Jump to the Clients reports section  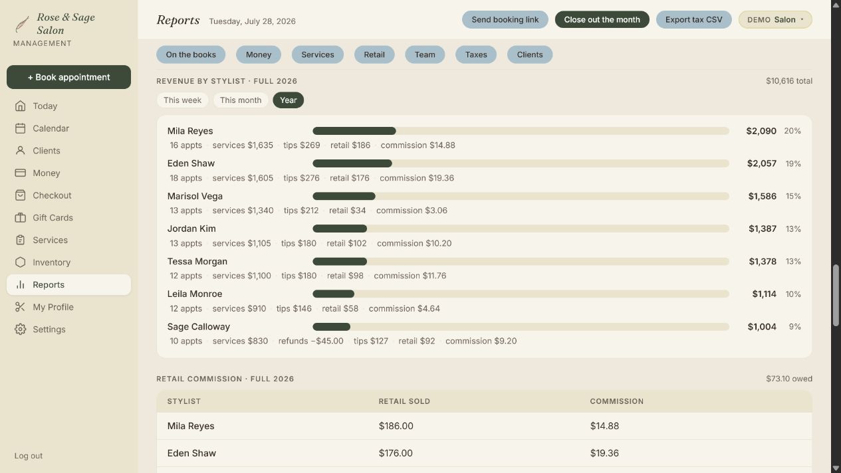point(530,54)
